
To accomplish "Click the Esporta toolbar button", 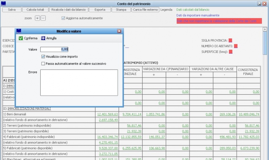I will pos(100,10).
